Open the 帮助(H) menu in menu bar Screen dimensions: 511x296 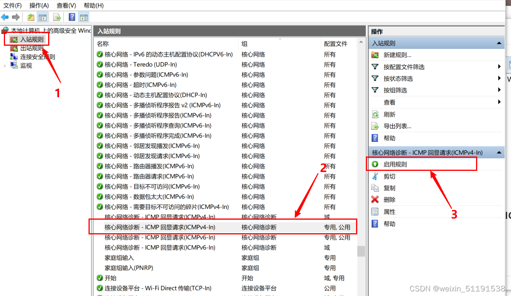94,5
